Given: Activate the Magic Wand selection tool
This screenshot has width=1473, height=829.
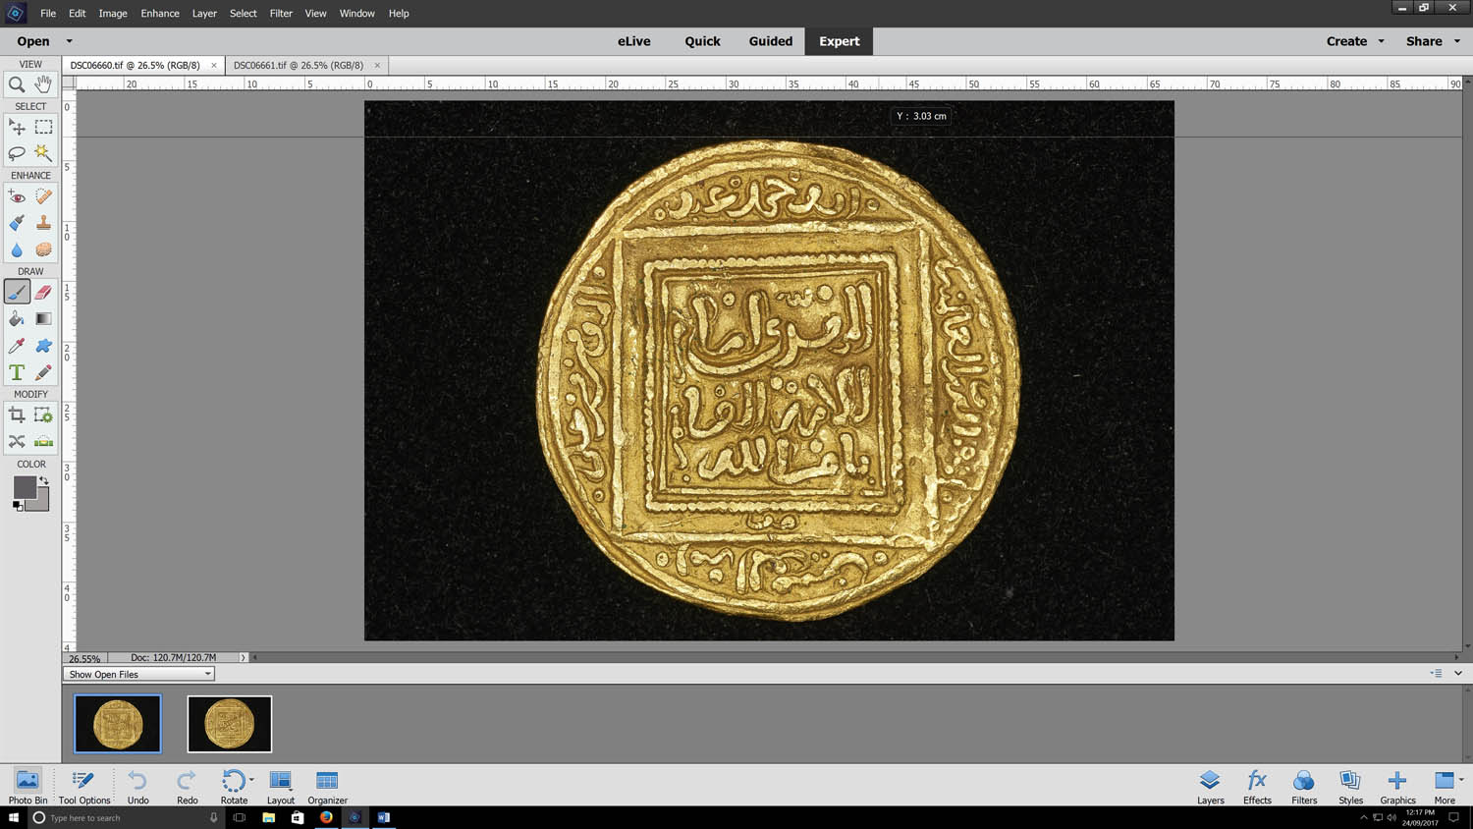Looking at the screenshot, I should tap(43, 153).
